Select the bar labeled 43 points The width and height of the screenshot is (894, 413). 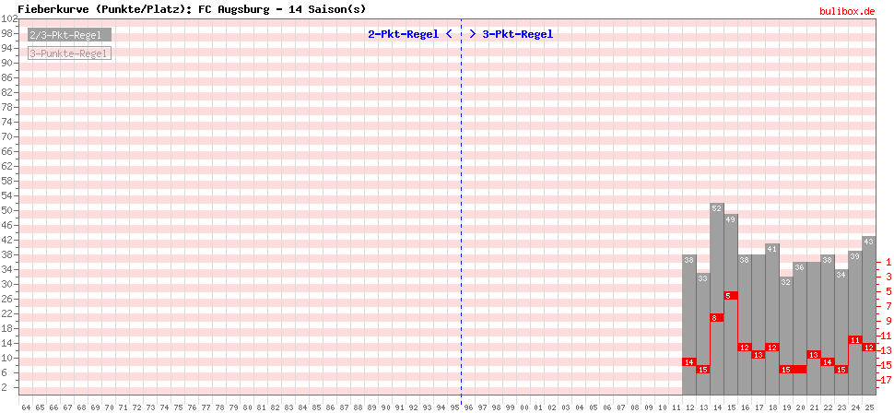(x=868, y=295)
